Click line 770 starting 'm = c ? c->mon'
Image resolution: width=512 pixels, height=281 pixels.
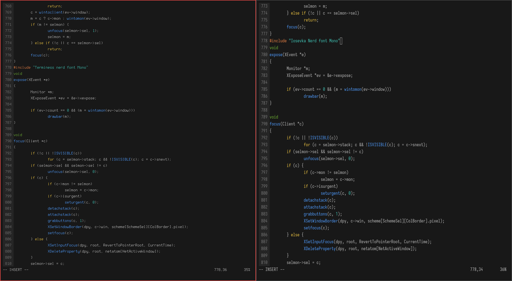point(71,18)
